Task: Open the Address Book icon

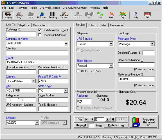Action: (64, 15)
